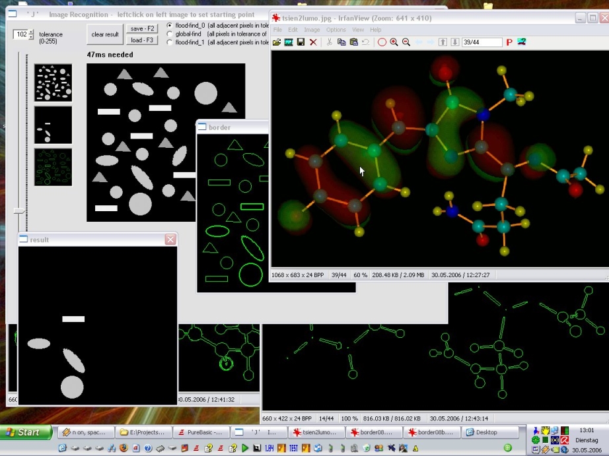Click the next image right arrow in IrfanView
The width and height of the screenshot is (609, 456).
tap(431, 42)
